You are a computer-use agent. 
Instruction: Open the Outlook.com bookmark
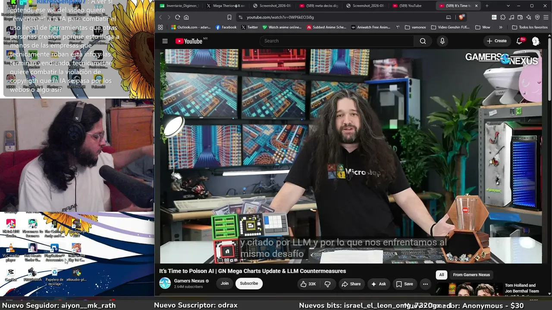pyautogui.click(x=191, y=27)
